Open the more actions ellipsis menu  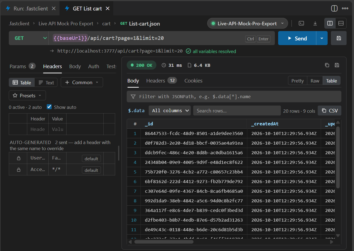345,8
